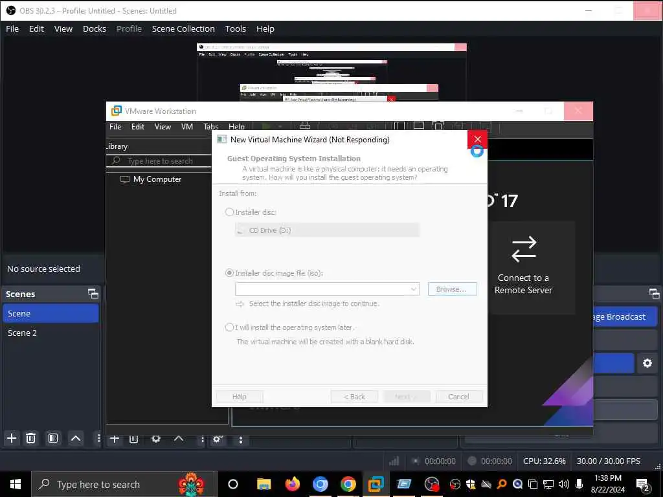Click VMware send Ctrl+Alt+Del toolbar icon
Screen dimensions: 663x497
click(305, 126)
